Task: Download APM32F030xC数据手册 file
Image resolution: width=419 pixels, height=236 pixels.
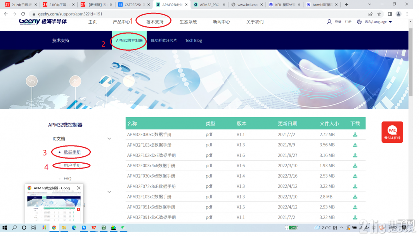Action: (x=355, y=135)
